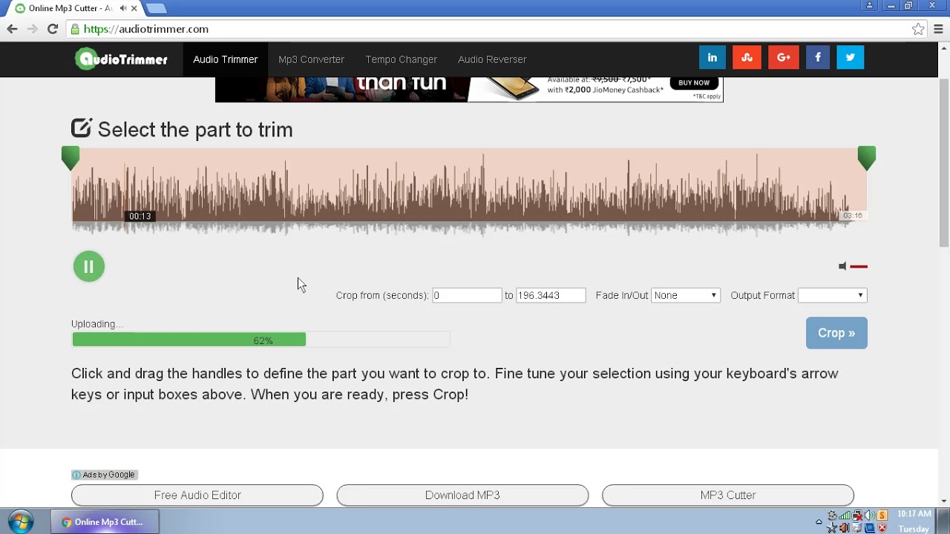Viewport: 950px width, 534px height.
Task: Share on Google Plus
Action: pos(784,57)
